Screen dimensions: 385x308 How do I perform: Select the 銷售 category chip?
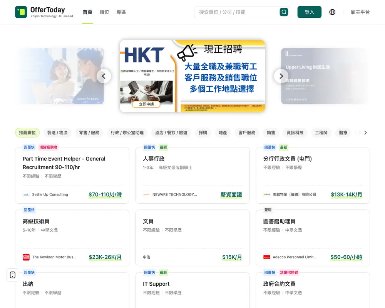pyautogui.click(x=271, y=132)
